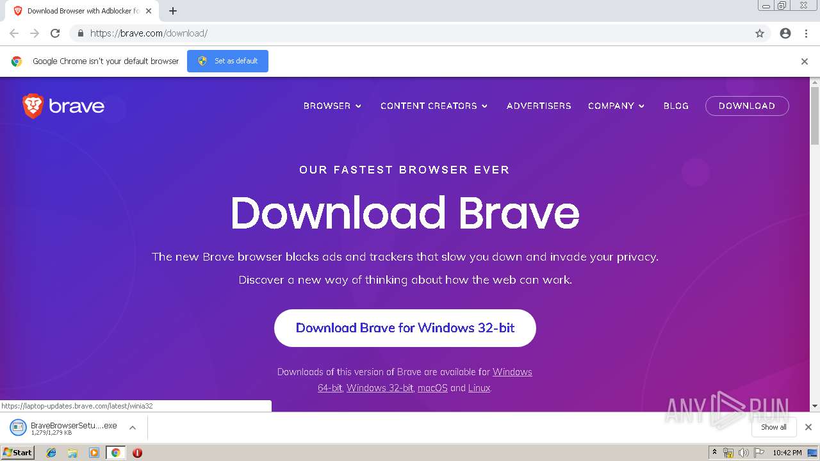820x461 pixels.
Task: Click the padlock site info icon
Action: click(80, 33)
